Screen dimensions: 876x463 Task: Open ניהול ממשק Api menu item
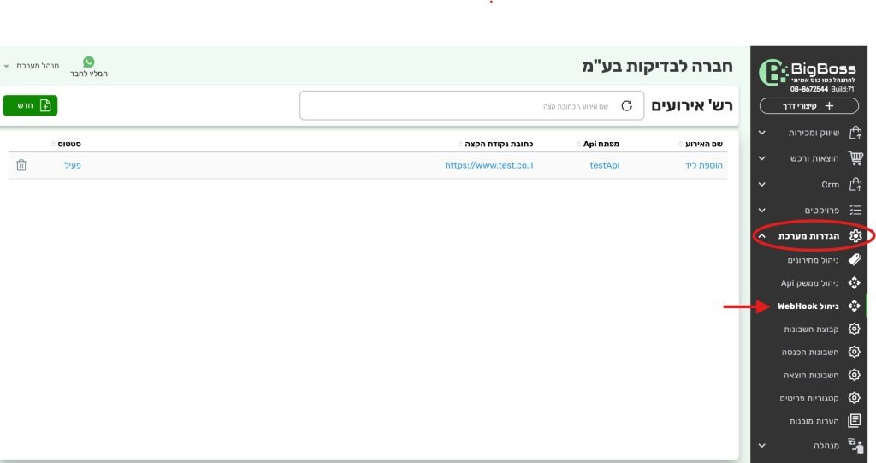tap(809, 283)
